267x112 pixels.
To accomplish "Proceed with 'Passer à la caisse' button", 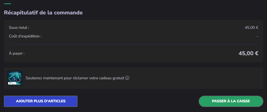I will click(x=231, y=101).
